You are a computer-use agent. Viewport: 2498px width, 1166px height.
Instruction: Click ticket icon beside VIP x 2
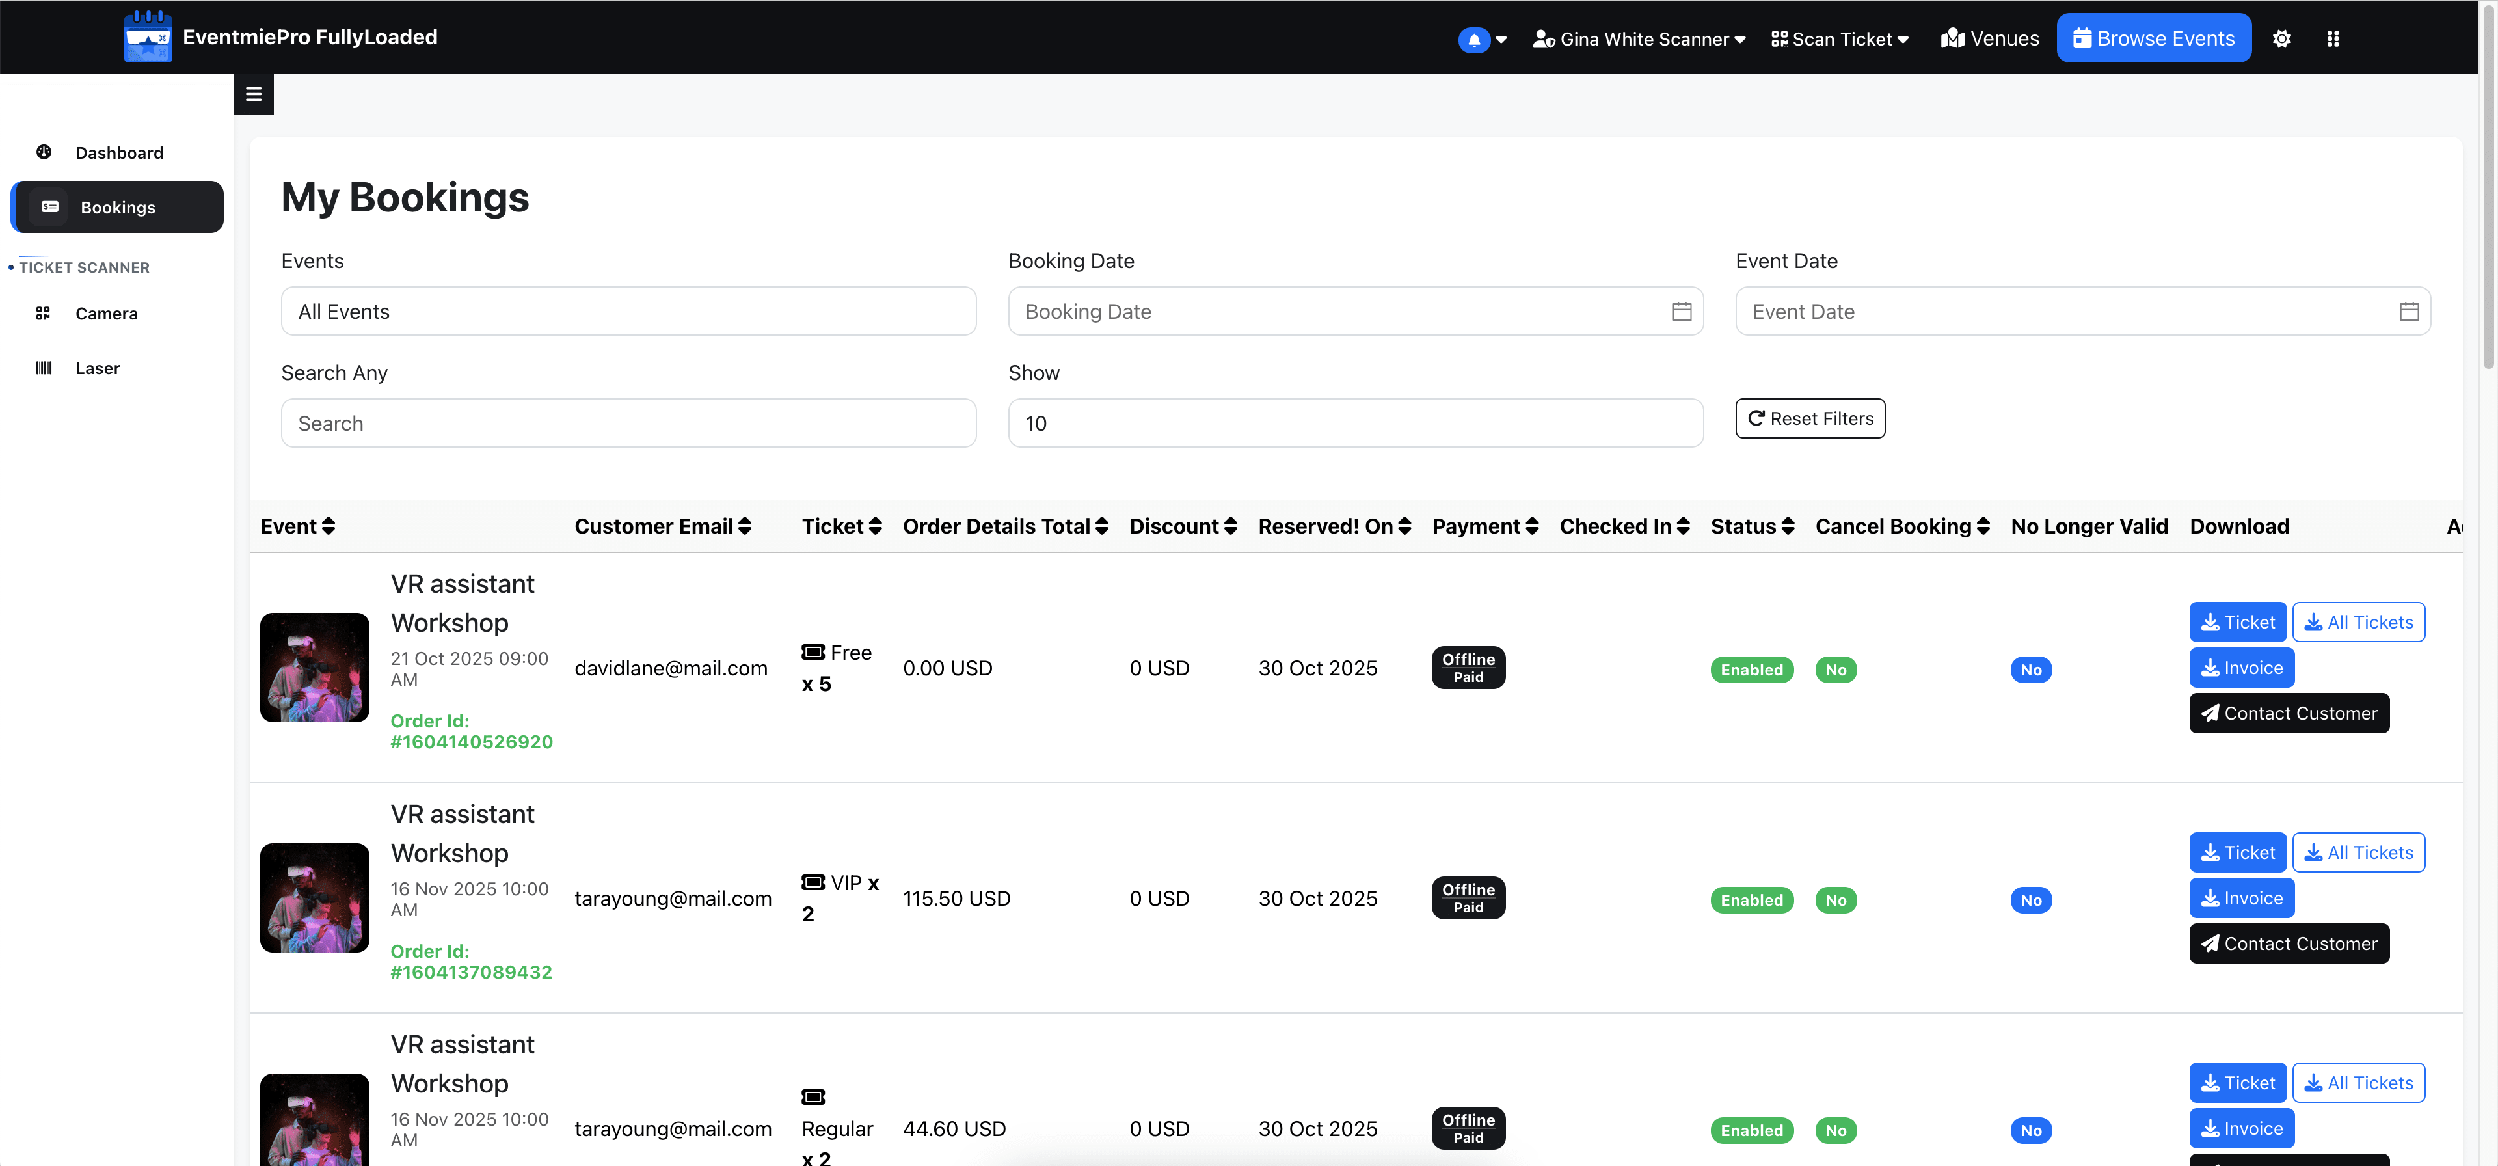click(x=813, y=883)
